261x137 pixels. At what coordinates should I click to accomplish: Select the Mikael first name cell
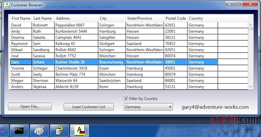point(21,50)
